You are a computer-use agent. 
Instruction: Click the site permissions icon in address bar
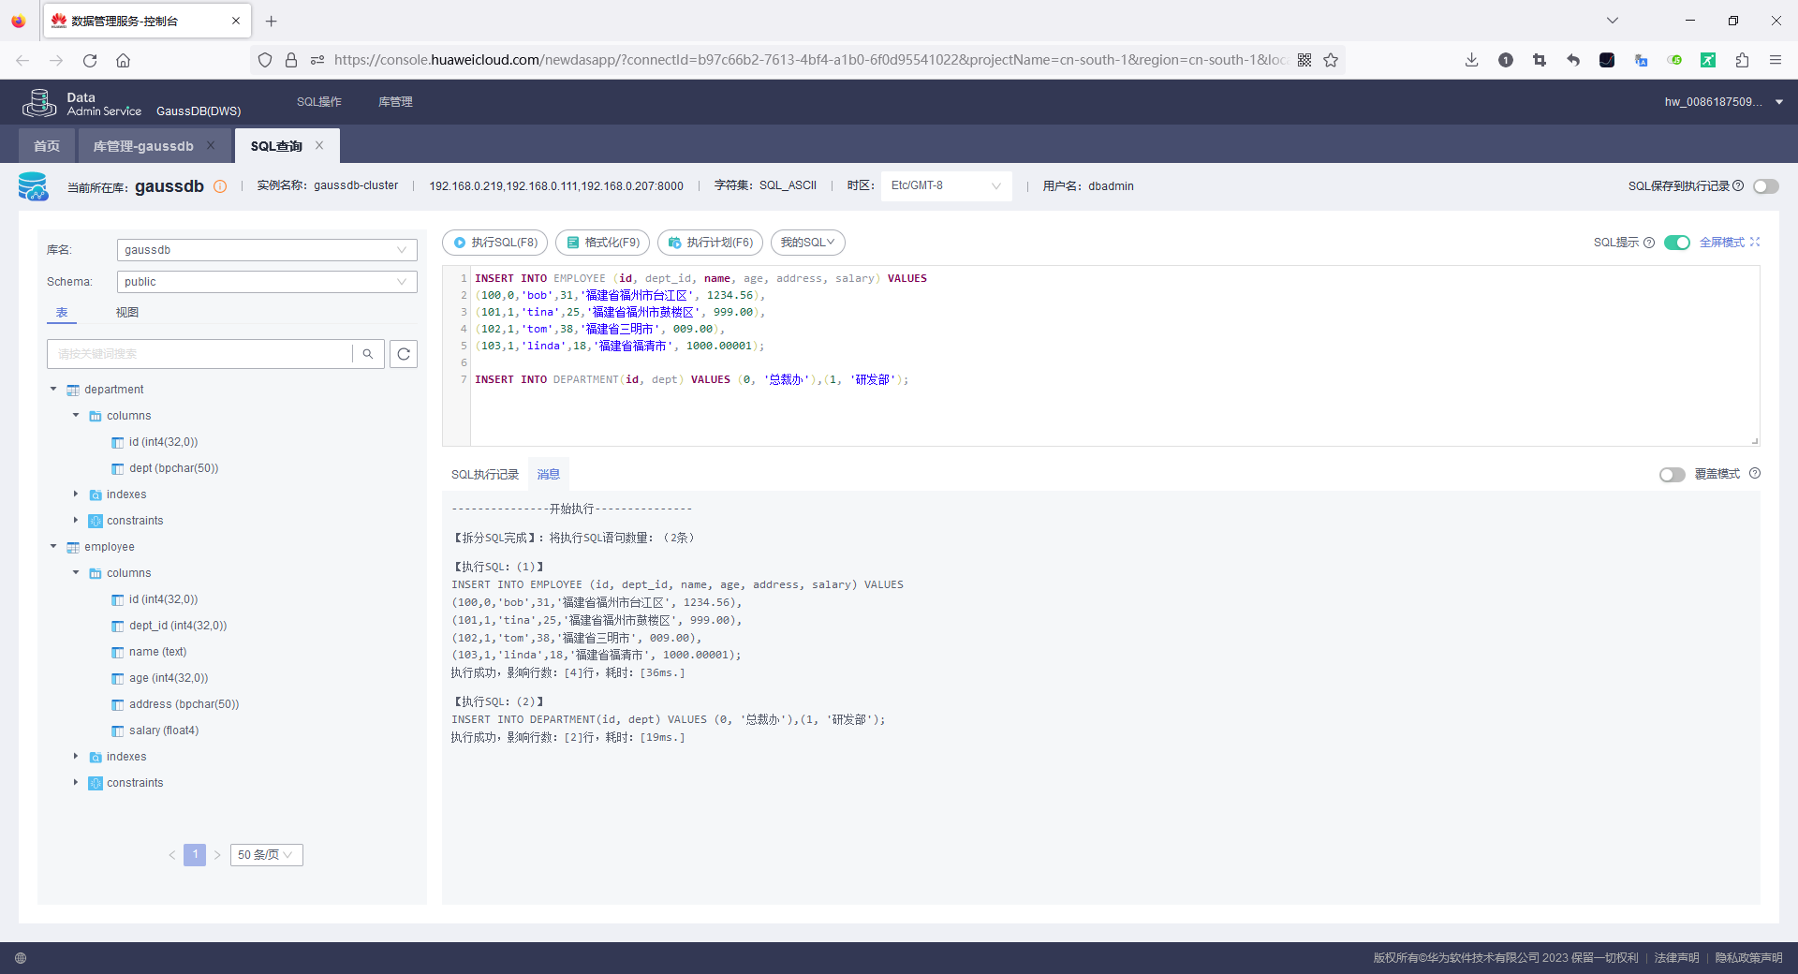tap(317, 60)
